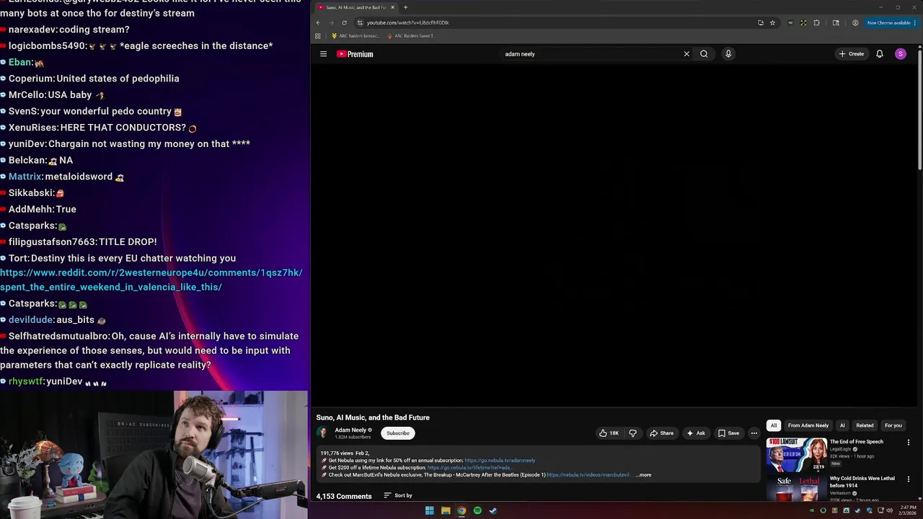Start voice search with microphone
The width and height of the screenshot is (923, 519).
tap(728, 54)
